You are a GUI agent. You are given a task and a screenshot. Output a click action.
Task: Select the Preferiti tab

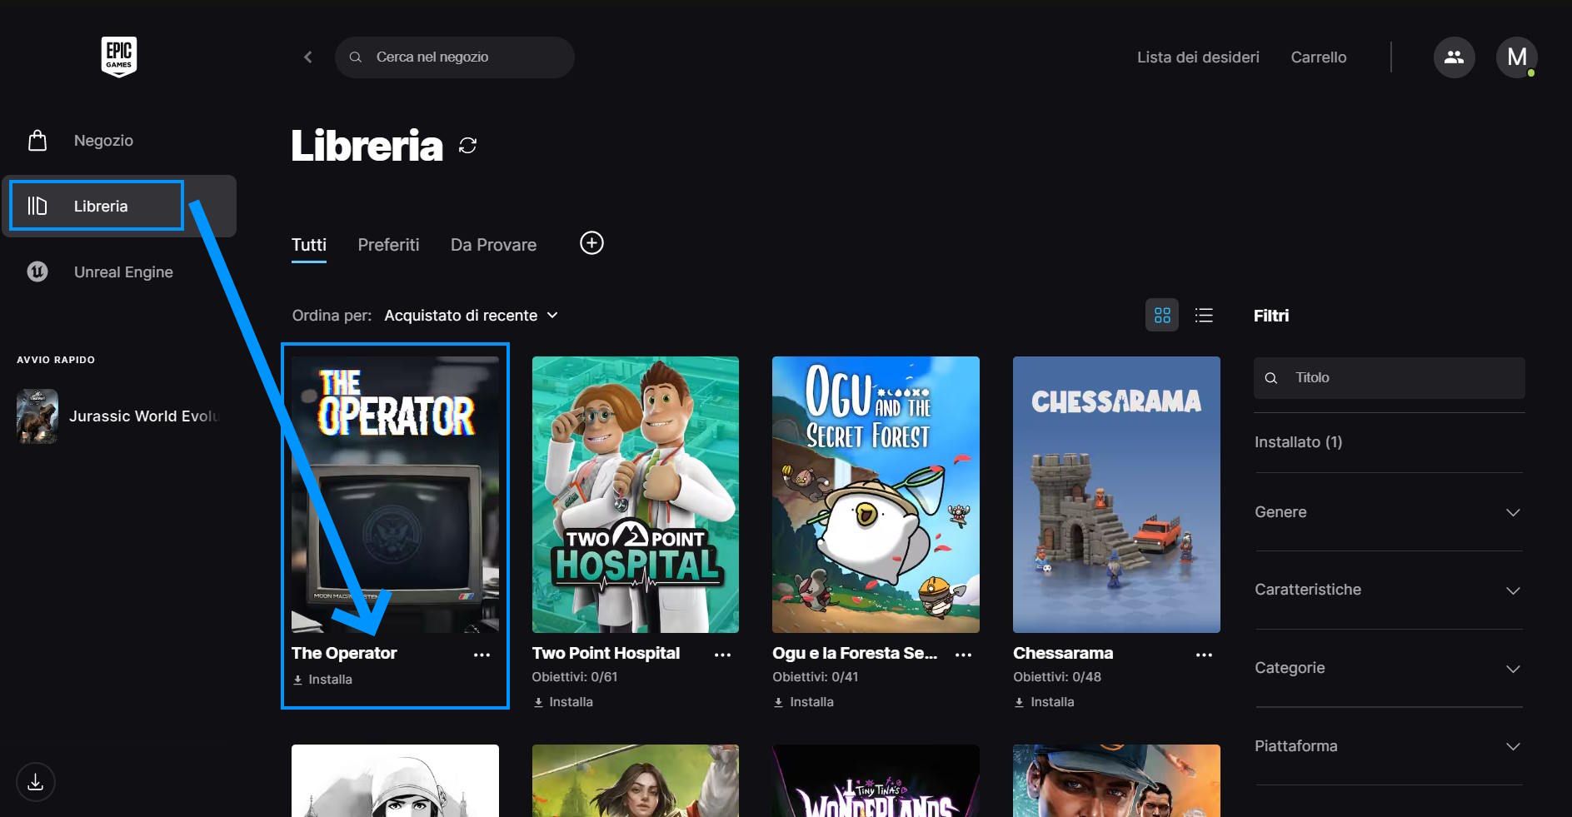[x=388, y=245]
